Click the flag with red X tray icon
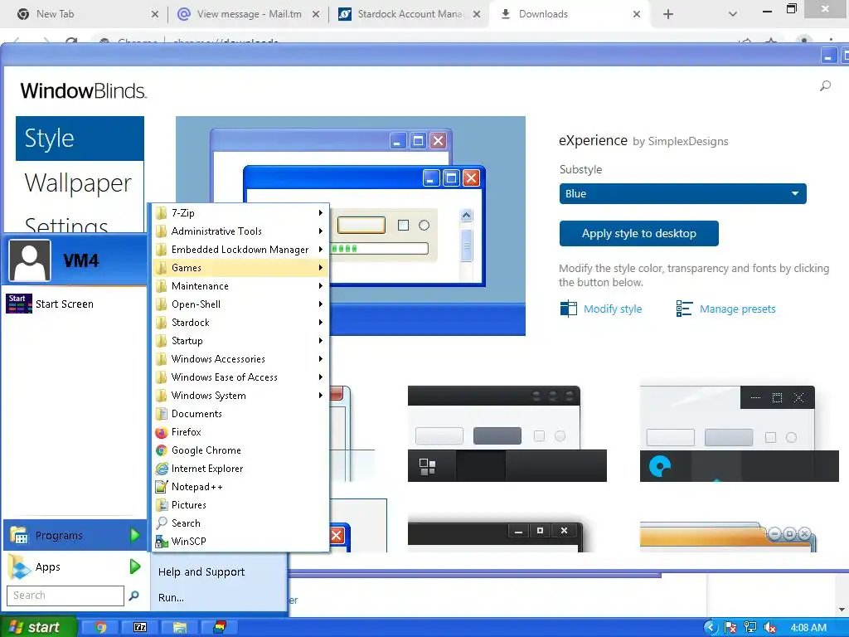This screenshot has height=637, width=849. [730, 628]
